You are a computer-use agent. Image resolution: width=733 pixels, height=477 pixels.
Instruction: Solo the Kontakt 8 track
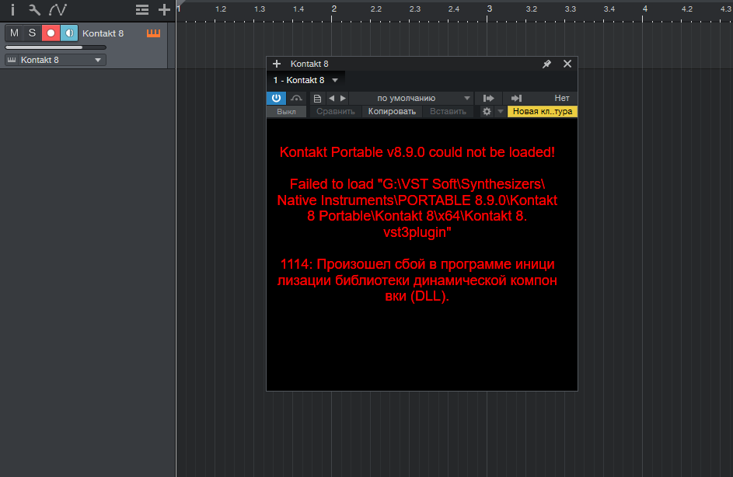tap(32, 33)
